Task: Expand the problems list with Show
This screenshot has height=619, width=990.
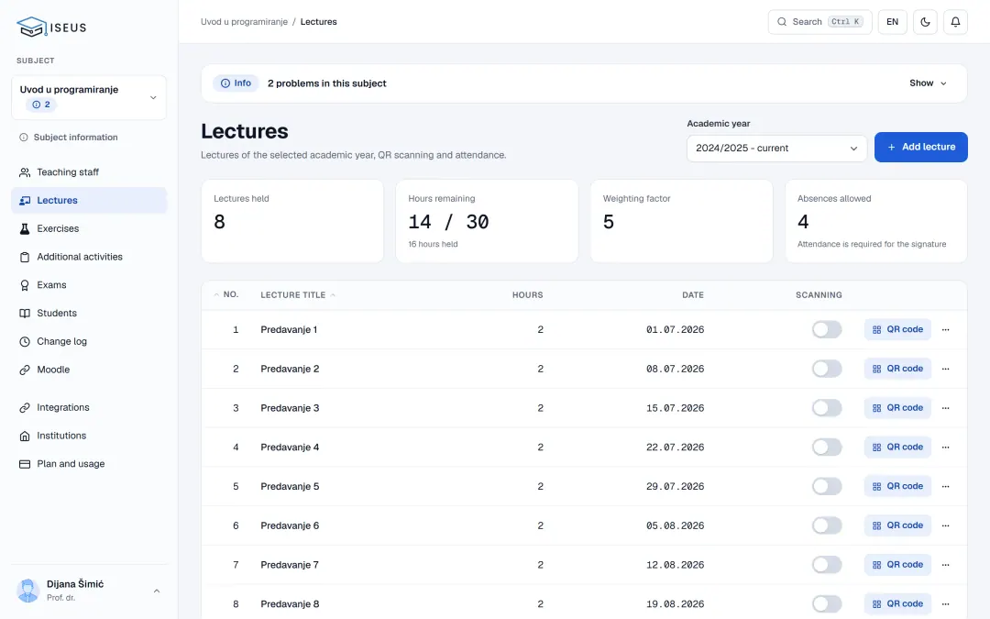Action: point(928,83)
